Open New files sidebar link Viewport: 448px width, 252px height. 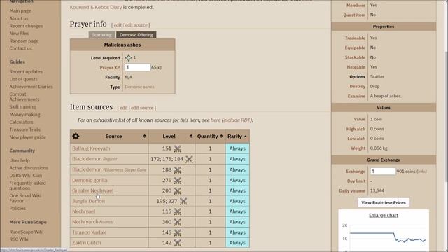point(19,33)
